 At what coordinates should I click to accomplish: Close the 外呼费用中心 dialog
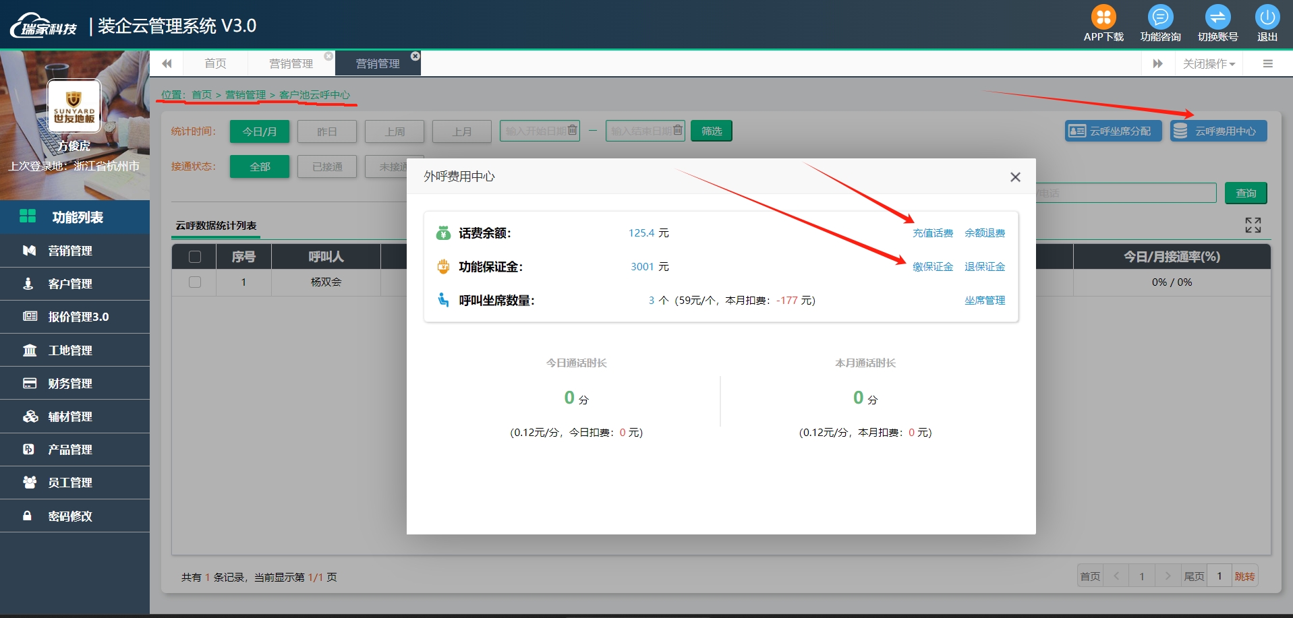[x=1015, y=177]
